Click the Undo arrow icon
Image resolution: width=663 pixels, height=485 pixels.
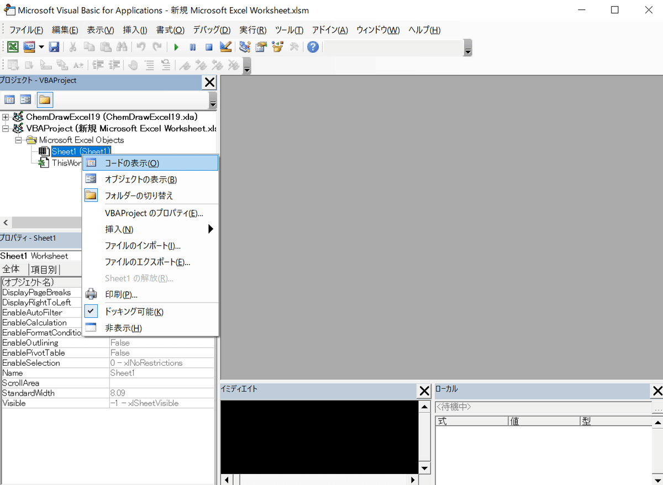[x=141, y=47]
